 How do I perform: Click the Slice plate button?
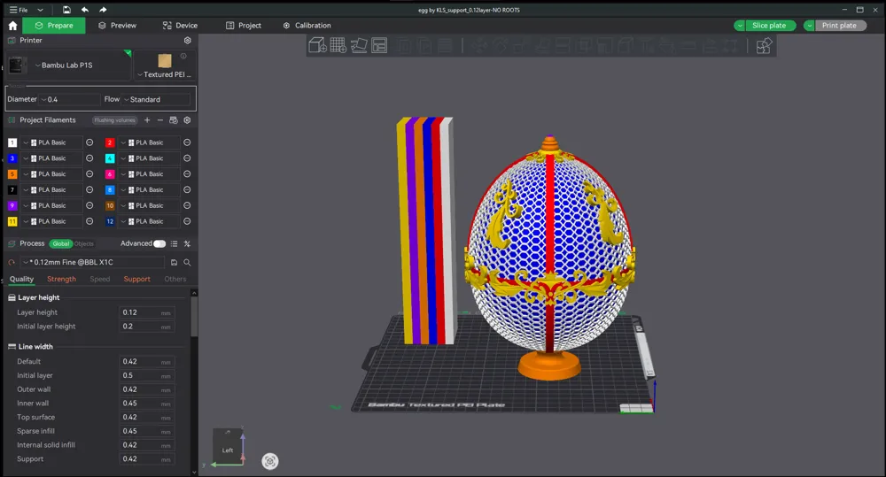(x=768, y=26)
